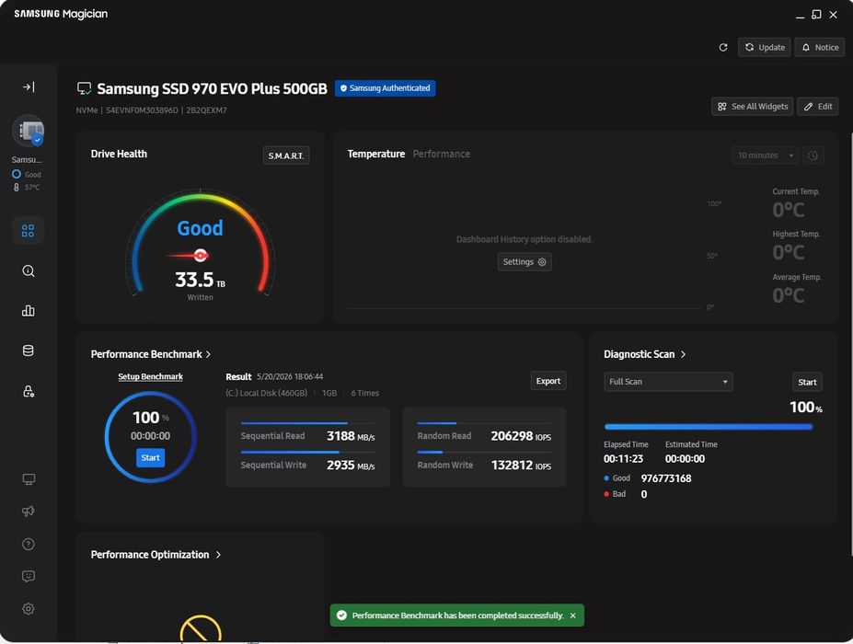Click the Good sector count 976773168
This screenshot has width=853, height=644.
click(x=666, y=478)
